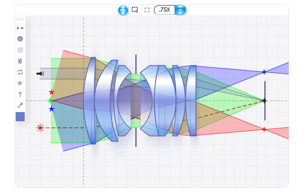Open the blue color swatch

(20, 117)
